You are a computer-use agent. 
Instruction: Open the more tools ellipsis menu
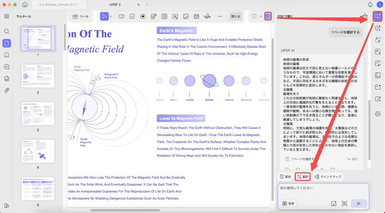[x=220, y=17]
